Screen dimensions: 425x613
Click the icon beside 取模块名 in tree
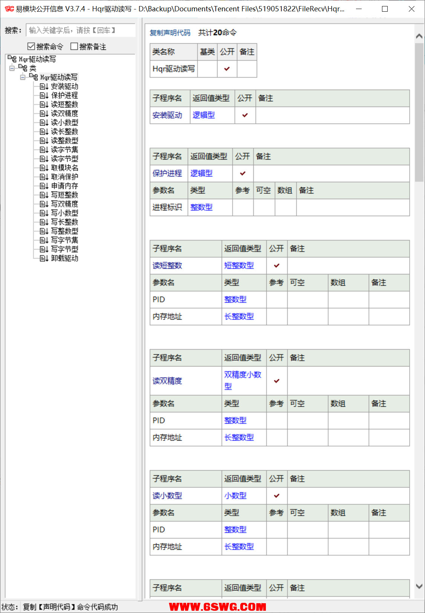tap(44, 168)
